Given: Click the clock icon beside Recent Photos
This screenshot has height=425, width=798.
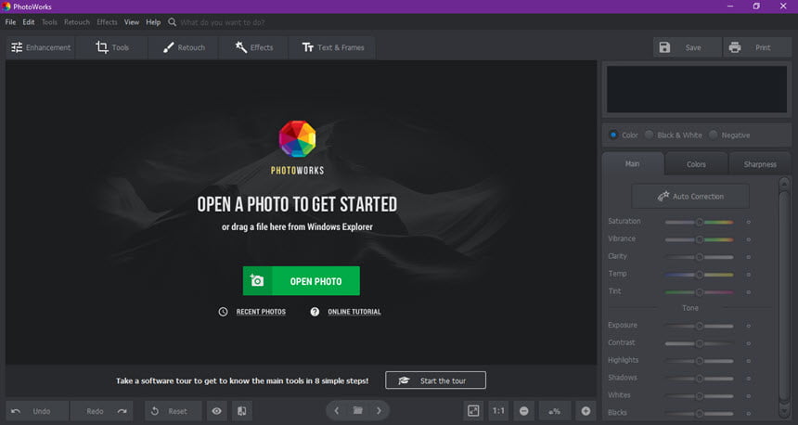Looking at the screenshot, I should coord(223,312).
